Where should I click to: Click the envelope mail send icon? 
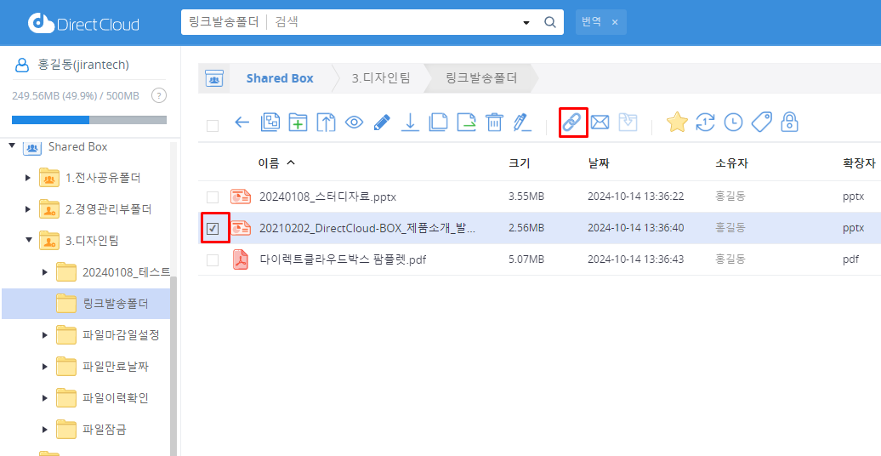pyautogui.click(x=600, y=123)
